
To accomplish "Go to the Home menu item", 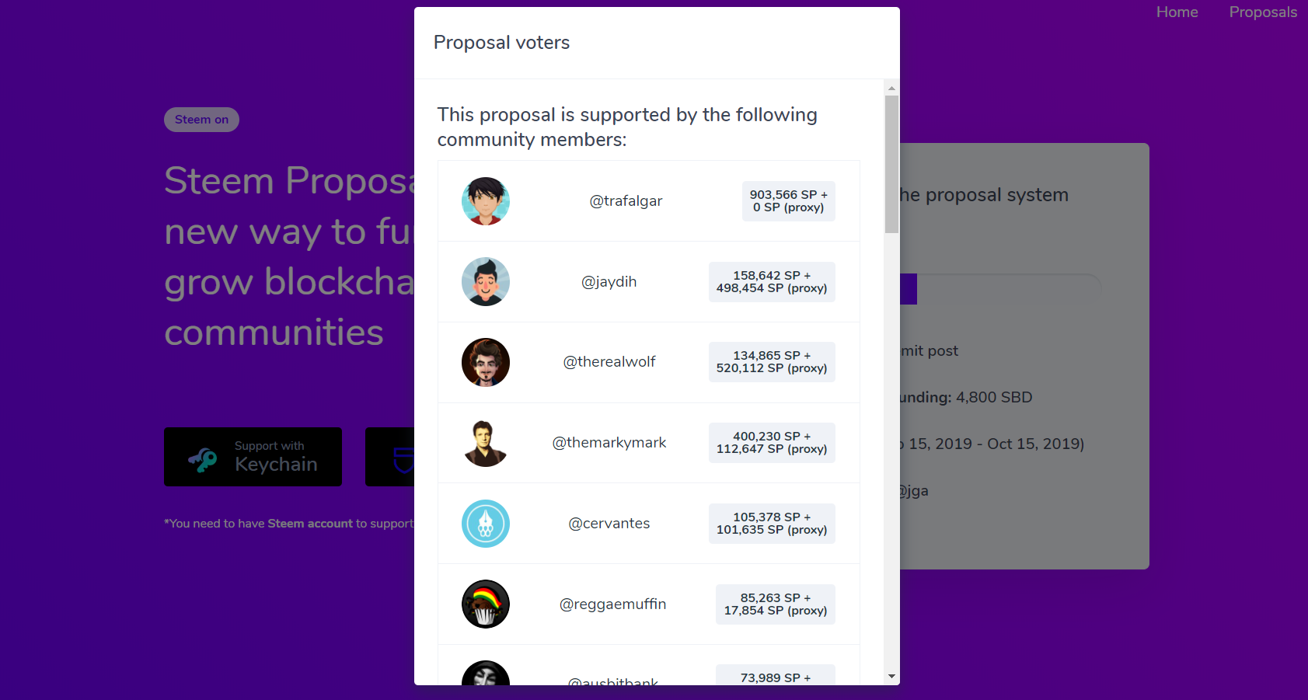I will click(1177, 12).
